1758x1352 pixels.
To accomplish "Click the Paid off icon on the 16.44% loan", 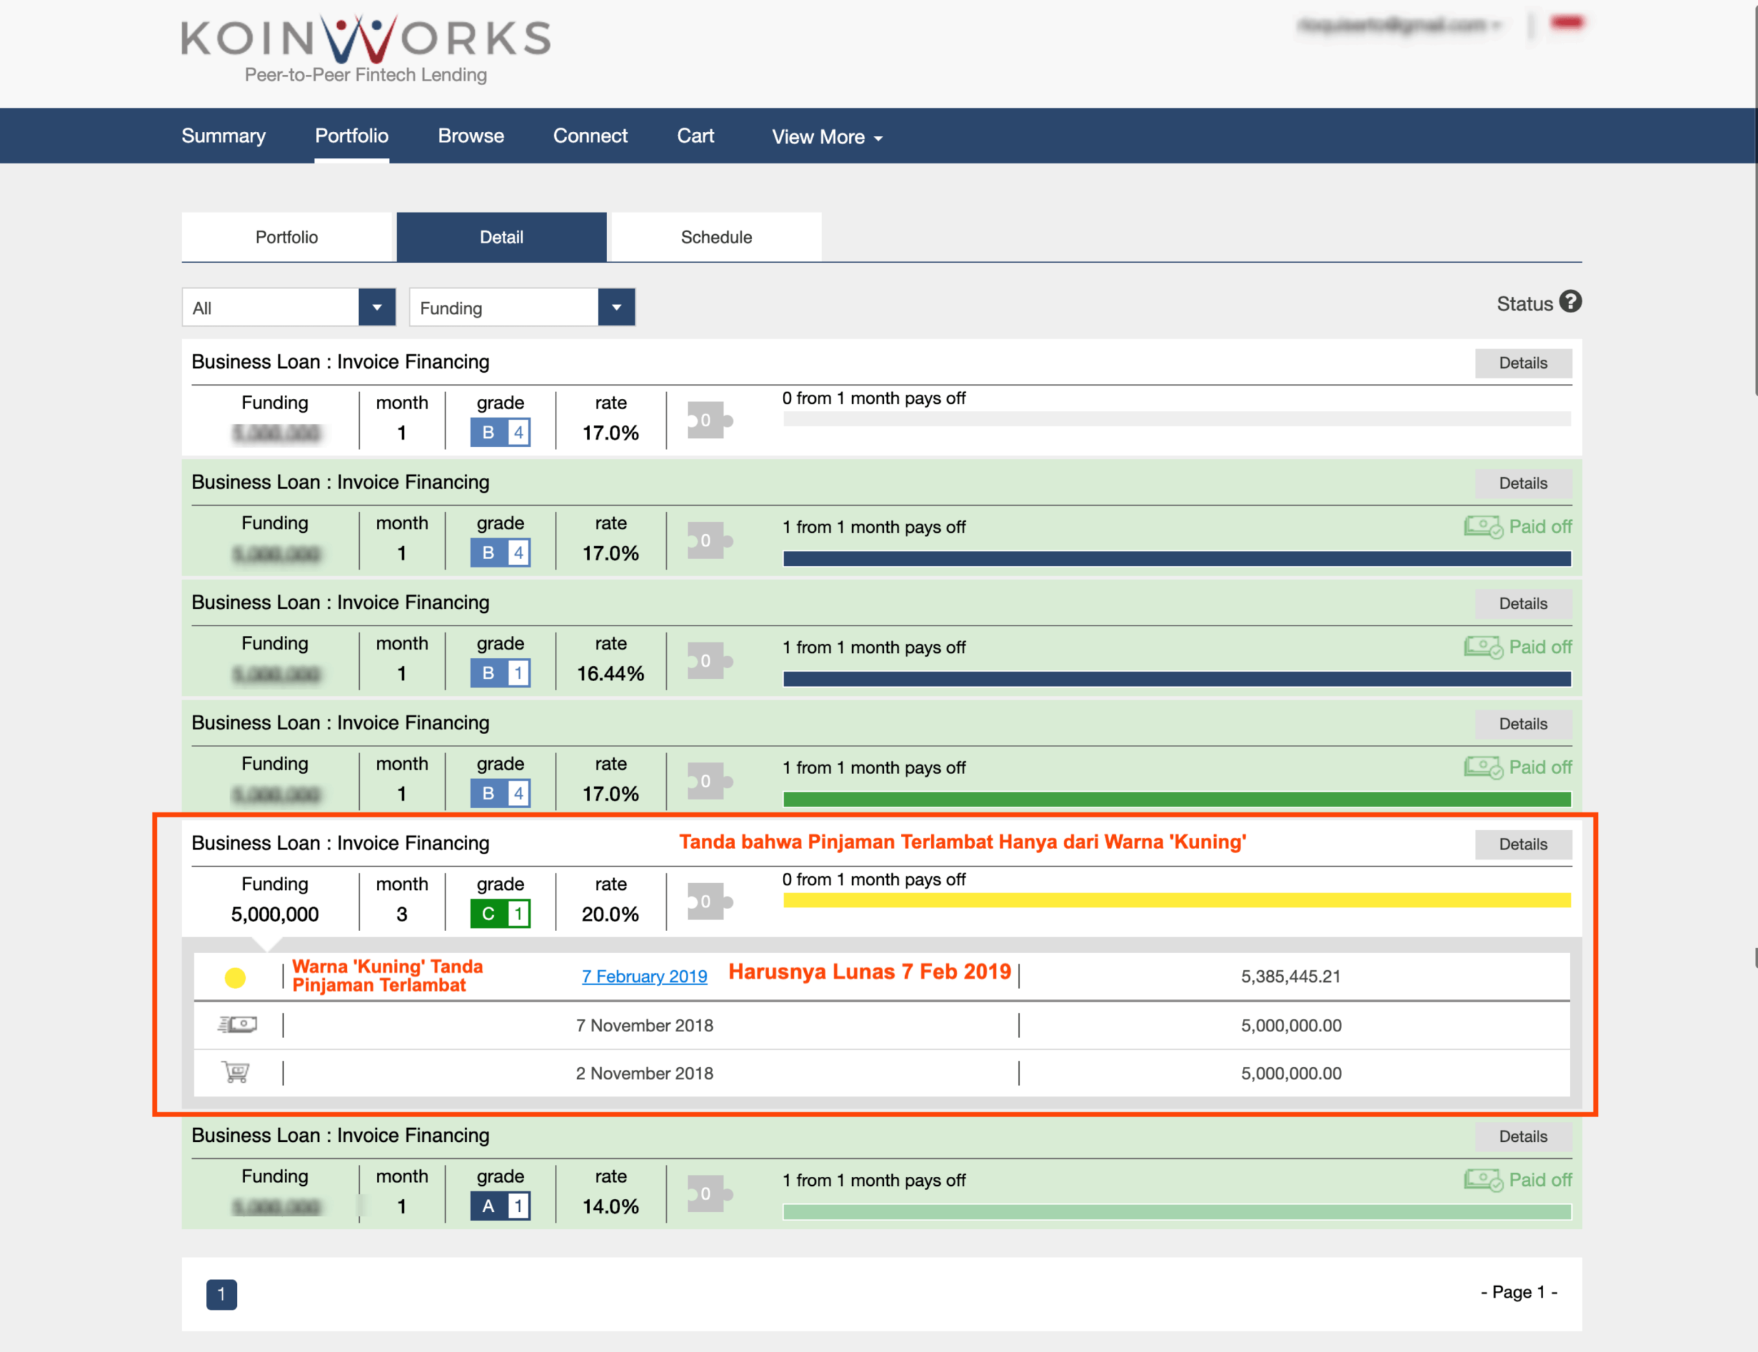I will 1518,646.
